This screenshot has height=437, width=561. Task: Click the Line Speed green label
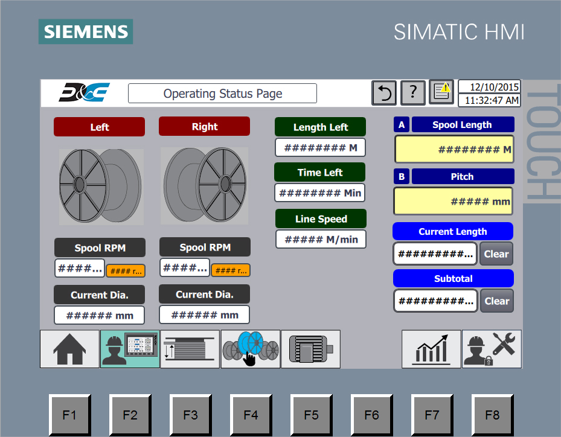pos(321,218)
